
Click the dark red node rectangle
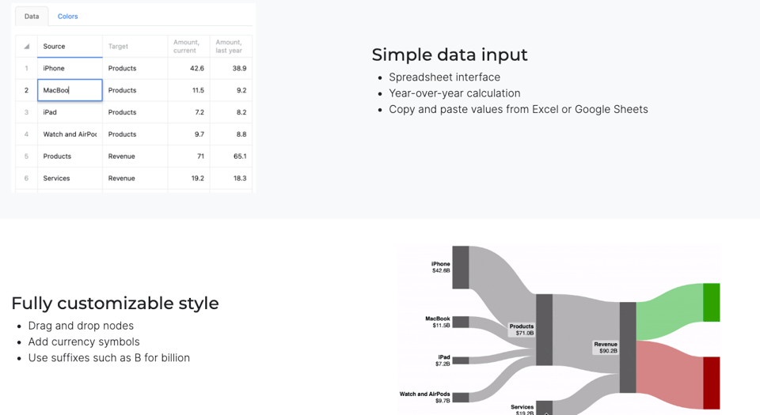(x=711, y=383)
